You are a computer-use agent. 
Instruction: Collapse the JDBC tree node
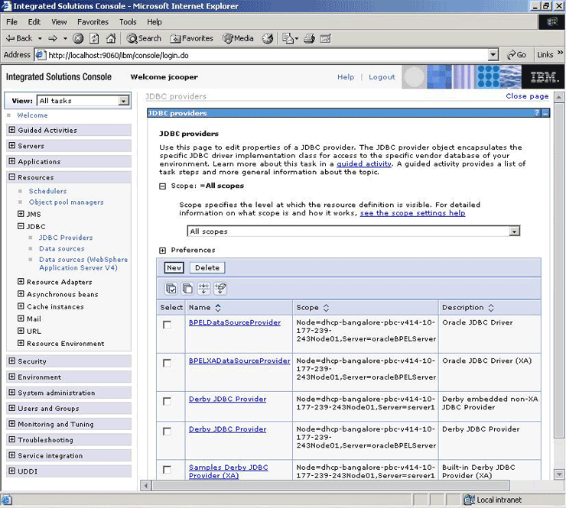tap(21, 226)
